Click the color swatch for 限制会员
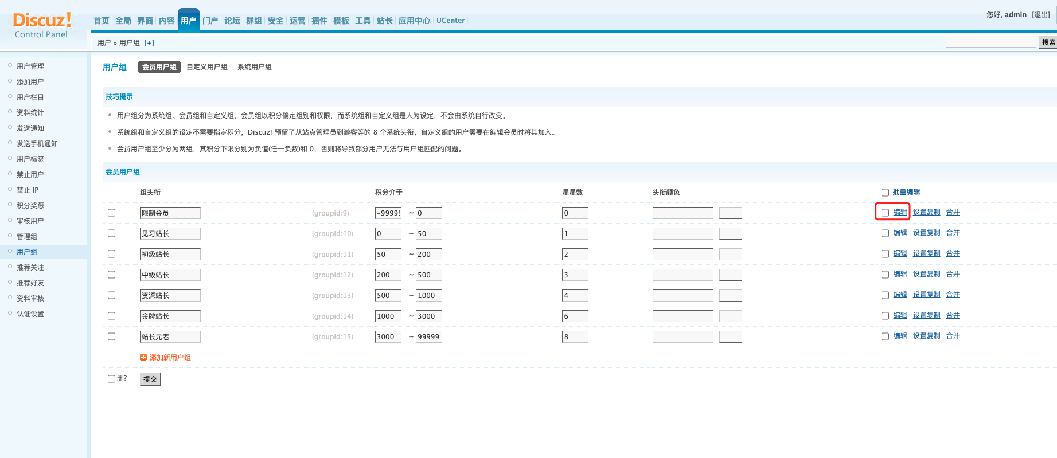 pyautogui.click(x=730, y=213)
